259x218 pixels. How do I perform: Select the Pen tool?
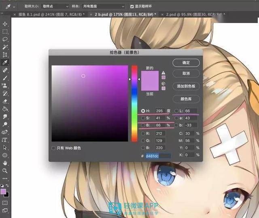coord(5,132)
